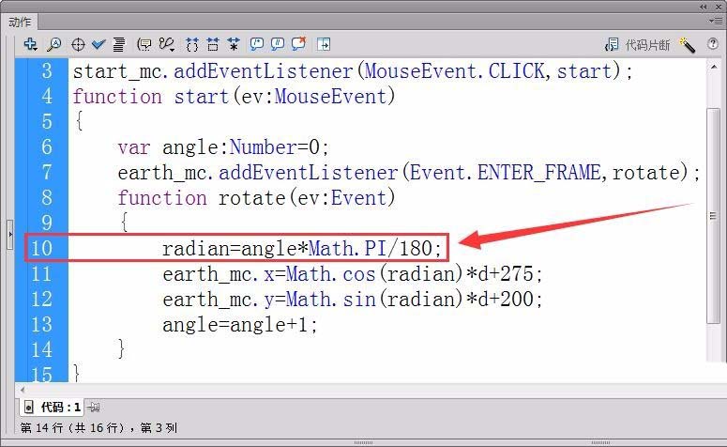Select the 动作 panel tab
Image resolution: width=727 pixels, height=447 pixels.
[20, 22]
